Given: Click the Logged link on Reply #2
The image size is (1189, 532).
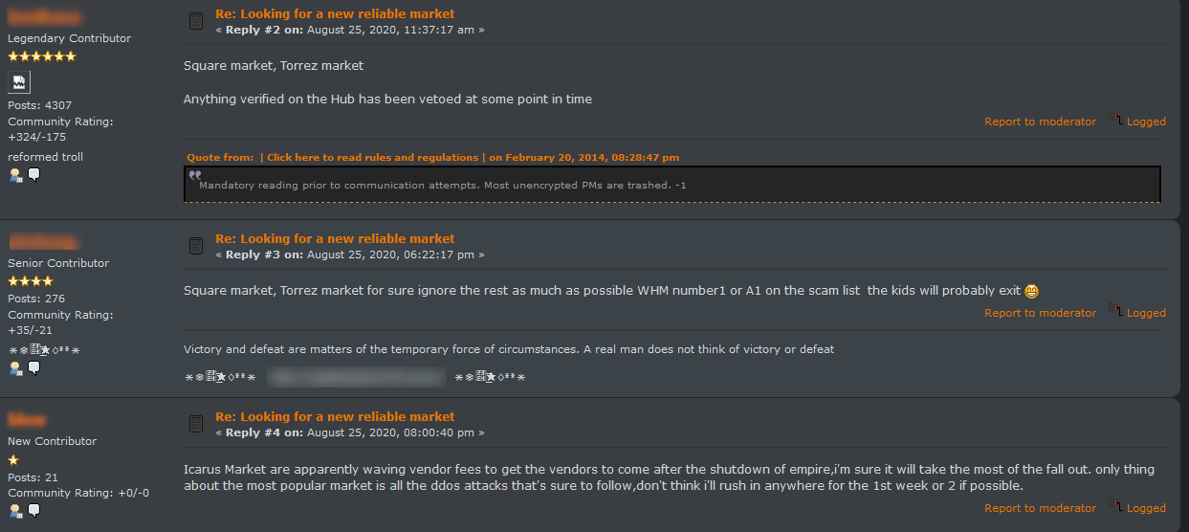Looking at the screenshot, I should click(x=1145, y=122).
